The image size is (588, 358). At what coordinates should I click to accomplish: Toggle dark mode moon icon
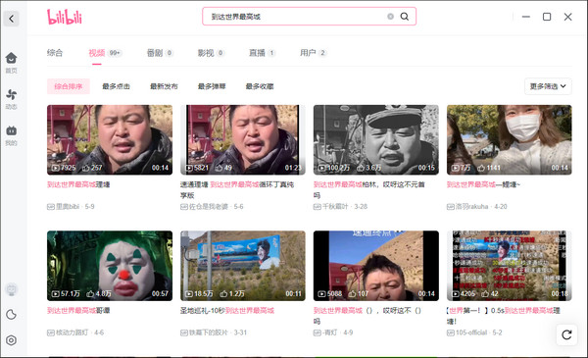[x=11, y=315]
